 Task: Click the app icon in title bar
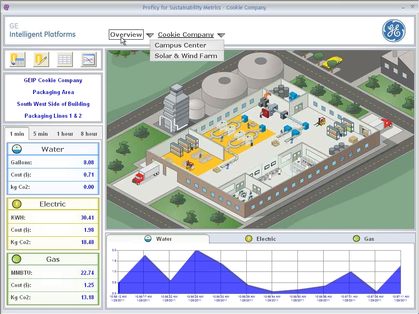7,7
